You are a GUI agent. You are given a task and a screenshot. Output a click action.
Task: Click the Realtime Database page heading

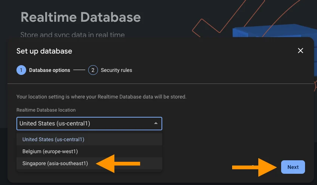click(x=81, y=17)
